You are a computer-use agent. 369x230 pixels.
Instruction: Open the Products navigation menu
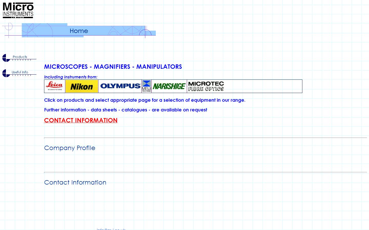tap(19, 57)
